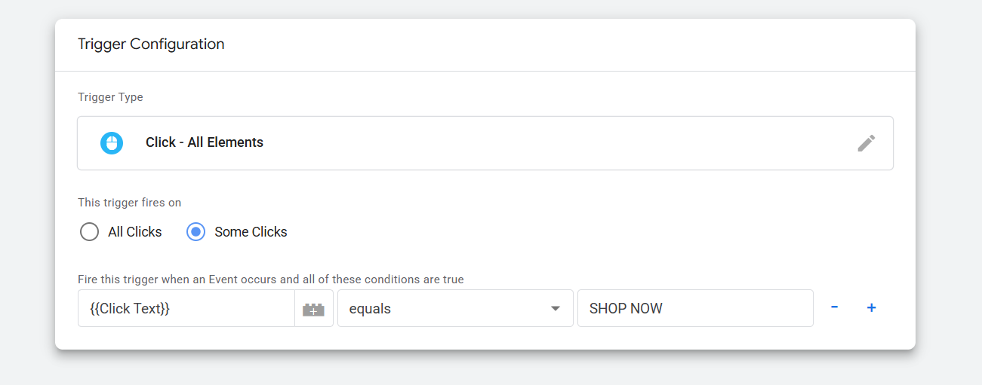The width and height of the screenshot is (982, 385).
Task: Click the "Click - All Elements" trigger name
Action: pyautogui.click(x=205, y=142)
